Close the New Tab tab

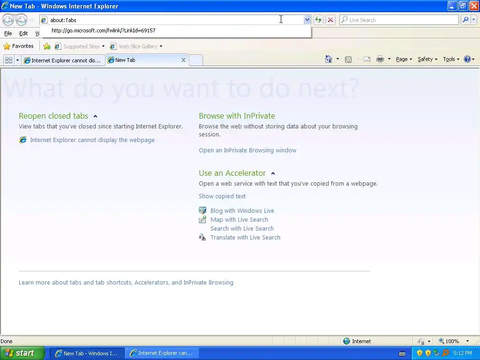(183, 60)
